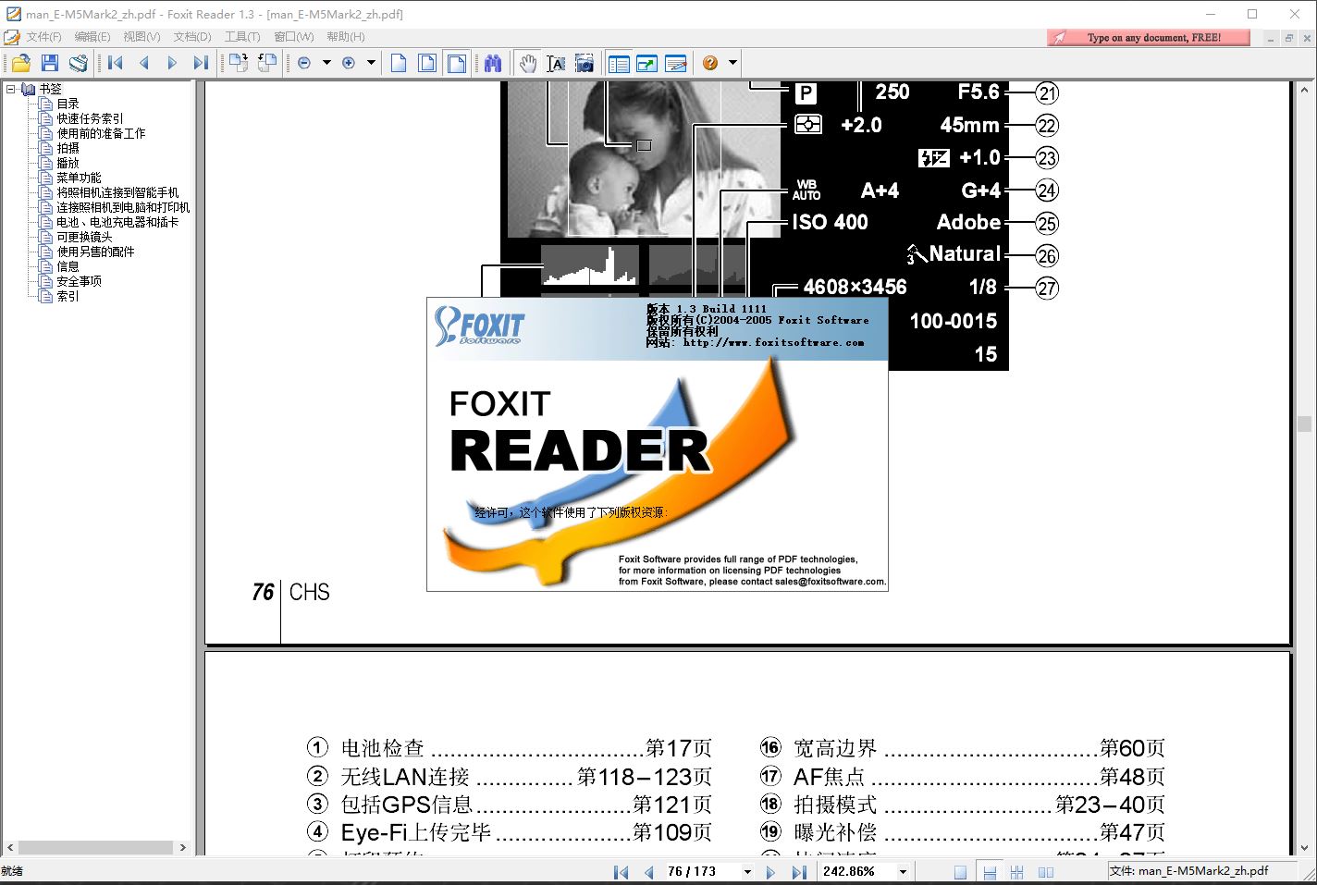Image resolution: width=1317 pixels, height=885 pixels.
Task: Open the 拍摄 bookmark
Action: [68, 148]
